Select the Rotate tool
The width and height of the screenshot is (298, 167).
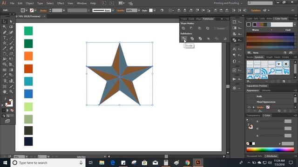click(5, 54)
